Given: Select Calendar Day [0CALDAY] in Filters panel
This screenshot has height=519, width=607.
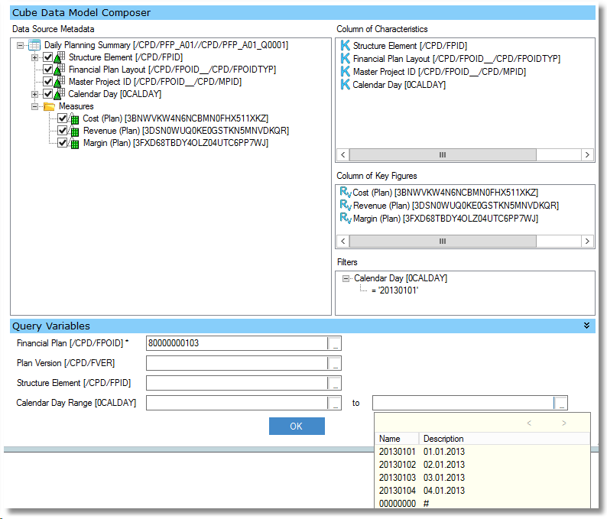Looking at the screenshot, I should pyautogui.click(x=401, y=278).
